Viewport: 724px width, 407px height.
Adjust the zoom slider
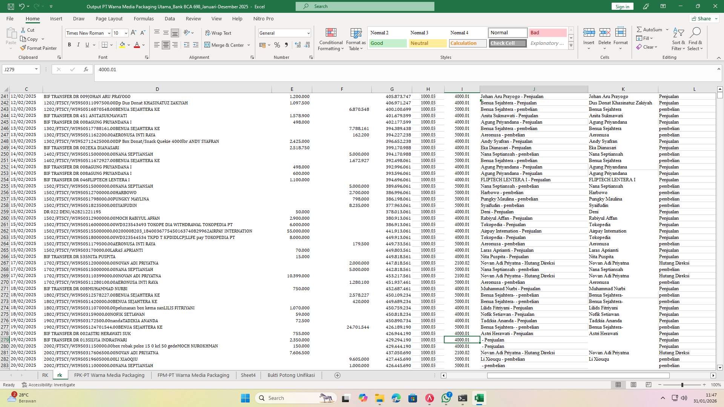tap(682, 385)
